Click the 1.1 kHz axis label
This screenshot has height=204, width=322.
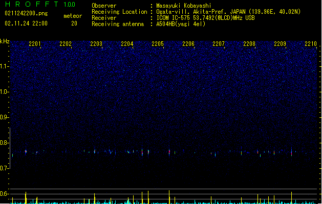[x=4, y=66]
